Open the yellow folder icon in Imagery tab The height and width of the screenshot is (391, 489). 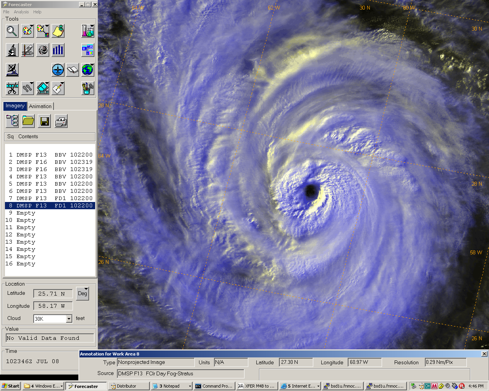click(x=28, y=121)
